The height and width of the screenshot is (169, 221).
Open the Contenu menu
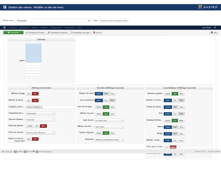(x=44, y=28)
